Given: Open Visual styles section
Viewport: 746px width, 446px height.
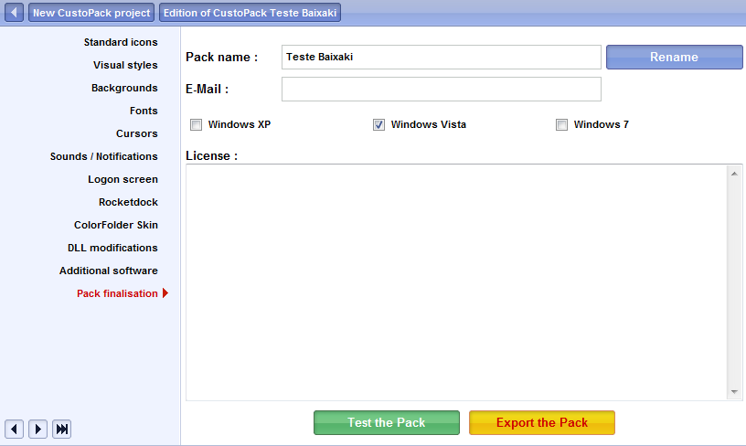Looking at the screenshot, I should [x=125, y=65].
